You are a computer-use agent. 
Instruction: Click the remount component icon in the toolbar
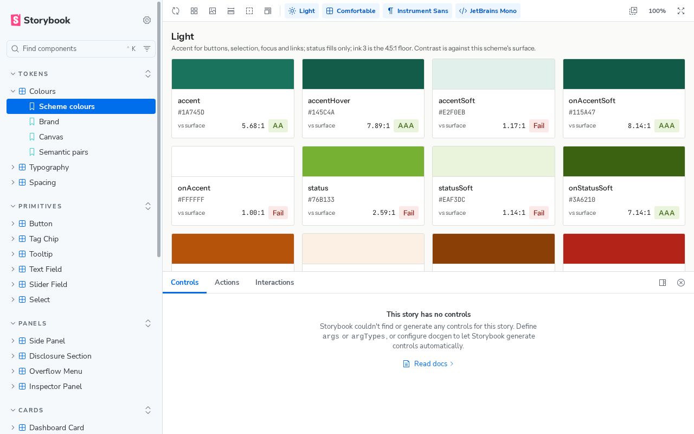176,11
